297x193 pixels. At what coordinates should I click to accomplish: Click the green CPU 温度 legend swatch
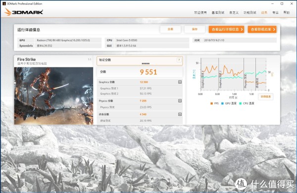click(x=241, y=103)
